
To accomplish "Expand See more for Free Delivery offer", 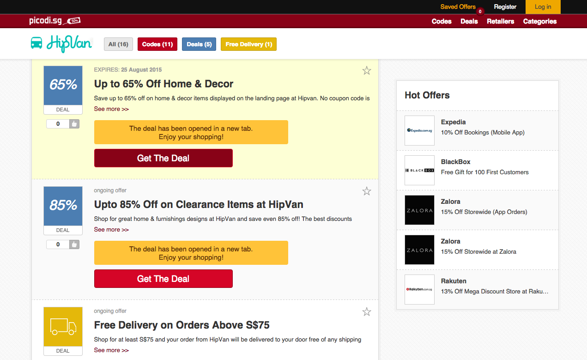I will click(111, 350).
